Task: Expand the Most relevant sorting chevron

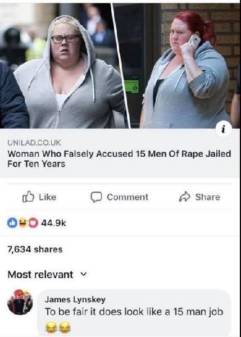Action: coord(84,275)
